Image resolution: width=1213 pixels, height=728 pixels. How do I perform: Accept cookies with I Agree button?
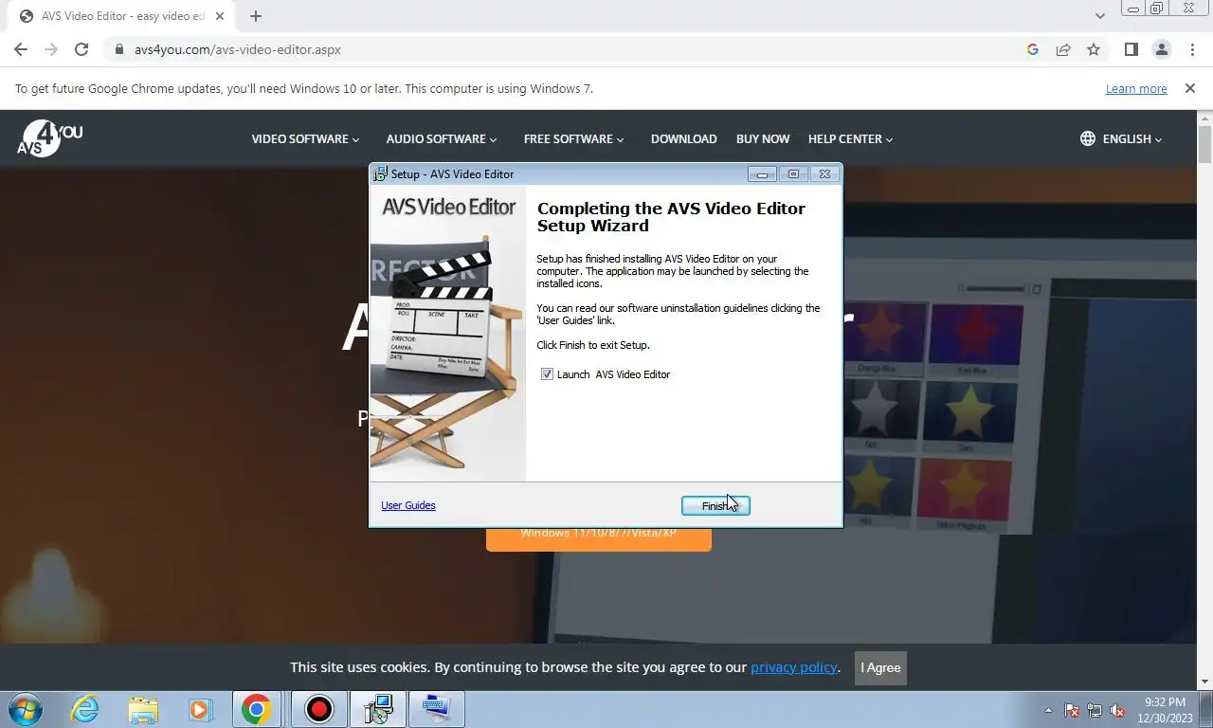coord(880,667)
